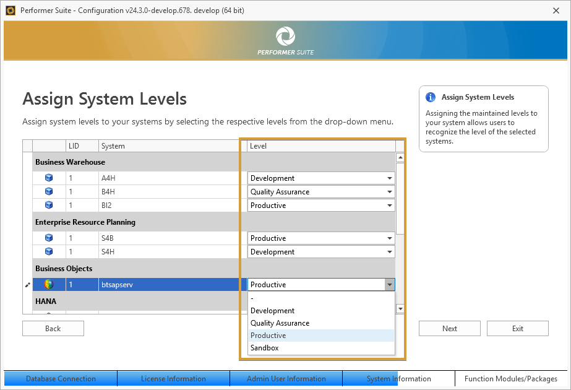Click the BI2 system cube icon

pyautogui.click(x=49, y=206)
